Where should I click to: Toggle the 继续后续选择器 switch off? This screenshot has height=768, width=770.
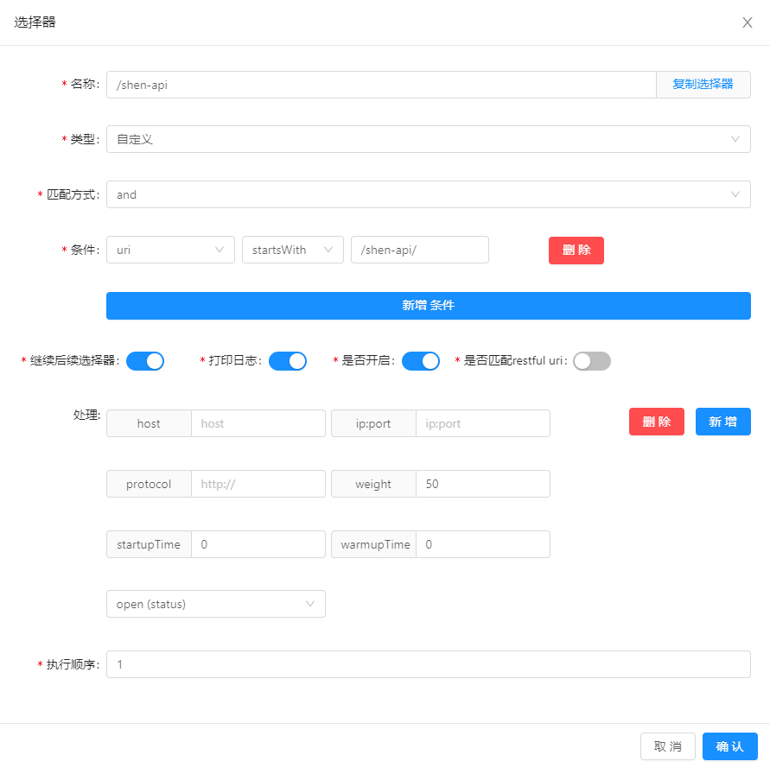click(144, 360)
